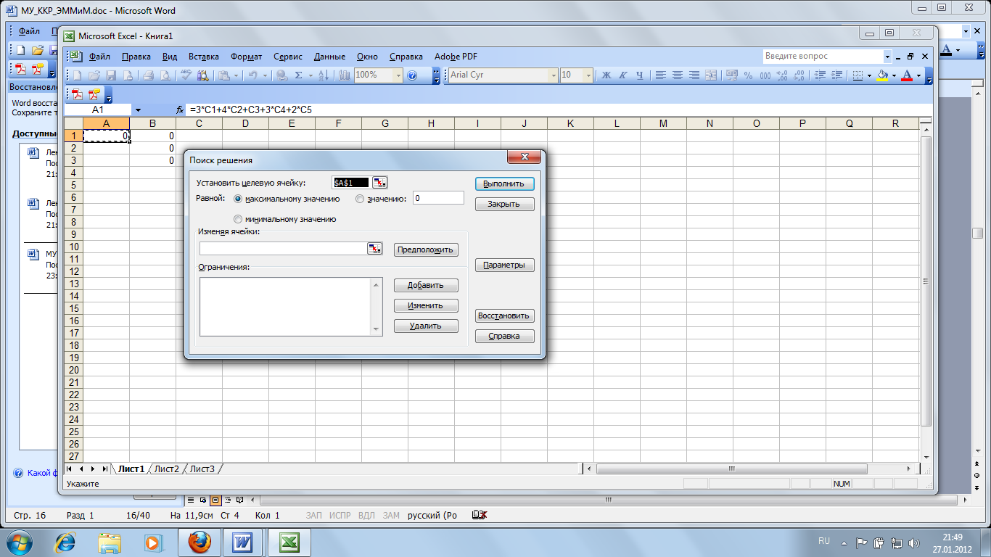Click the Open file folder icon in Excel

[94, 75]
